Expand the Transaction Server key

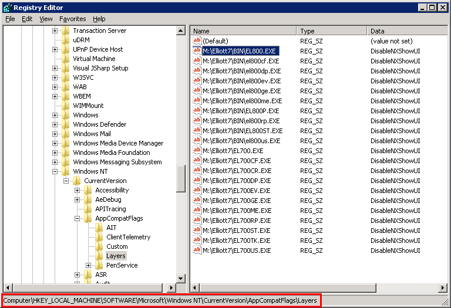coord(55,31)
